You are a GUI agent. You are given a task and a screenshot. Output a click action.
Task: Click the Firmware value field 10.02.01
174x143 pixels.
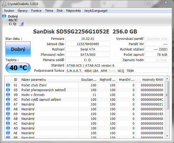click(88, 39)
